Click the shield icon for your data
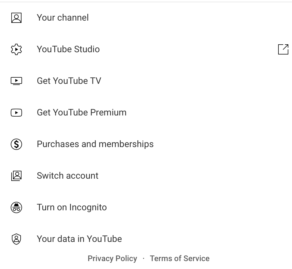Viewport: 292px width, 269px height. [x=16, y=239]
